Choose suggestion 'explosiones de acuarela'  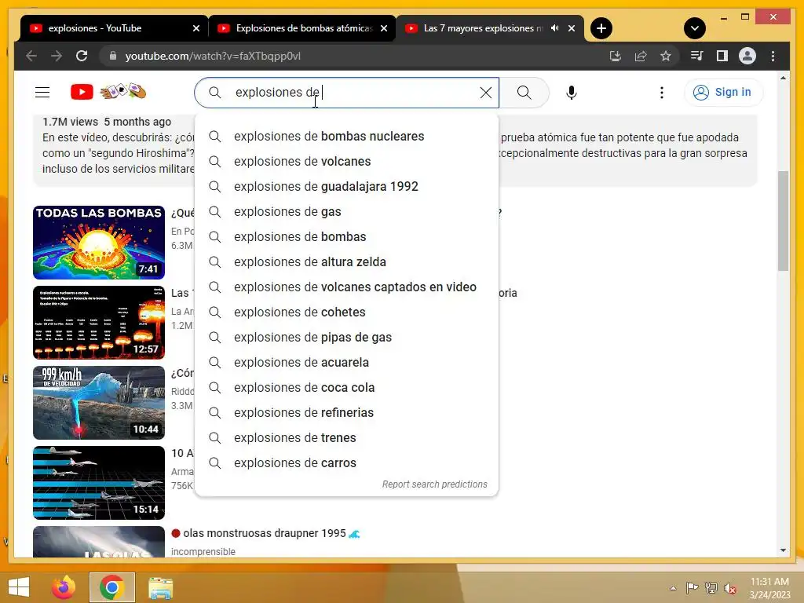346,363
